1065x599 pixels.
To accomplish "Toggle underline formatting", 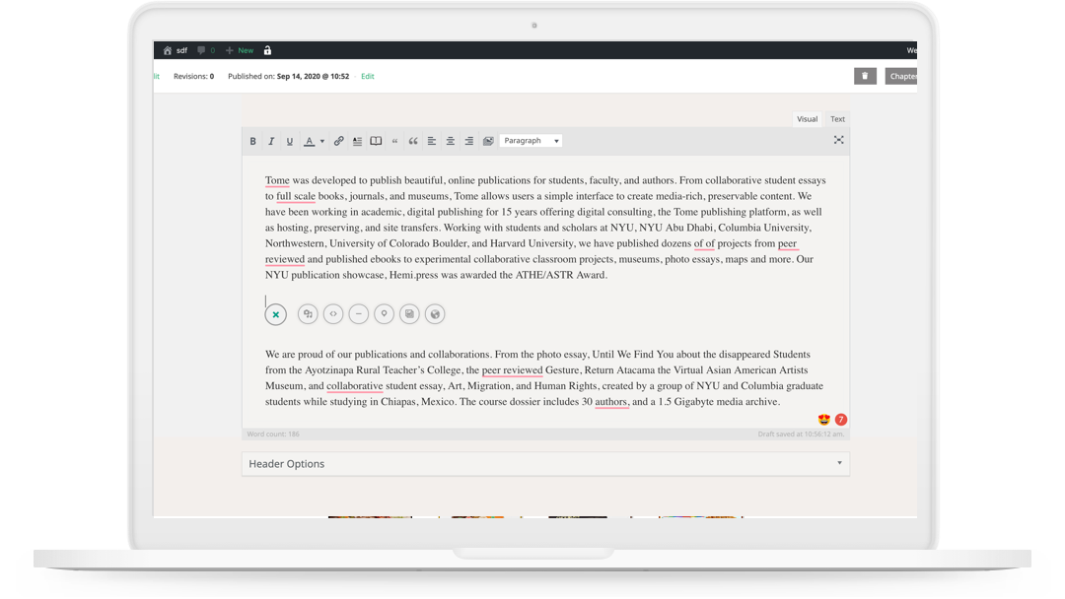I will click(289, 140).
